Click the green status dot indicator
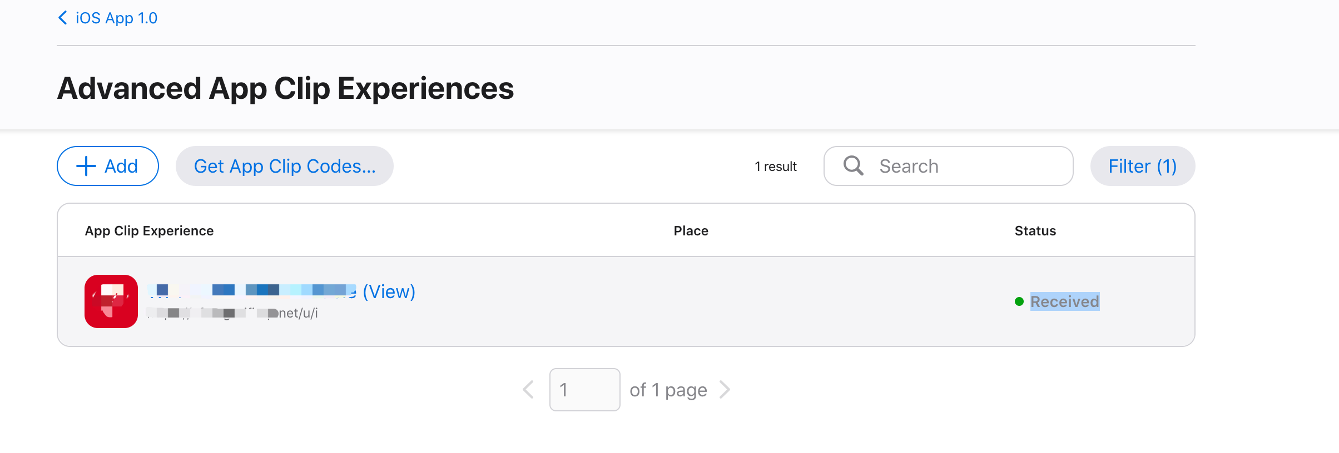This screenshot has width=1339, height=453. [x=1019, y=301]
